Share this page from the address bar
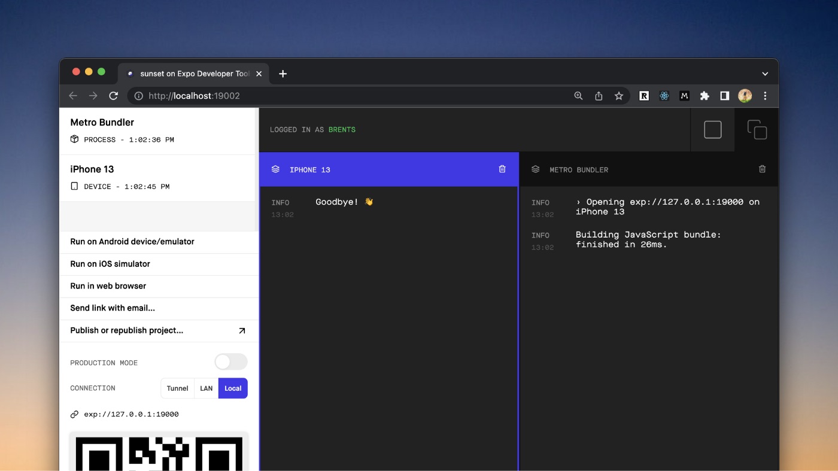The width and height of the screenshot is (838, 471). (x=599, y=96)
